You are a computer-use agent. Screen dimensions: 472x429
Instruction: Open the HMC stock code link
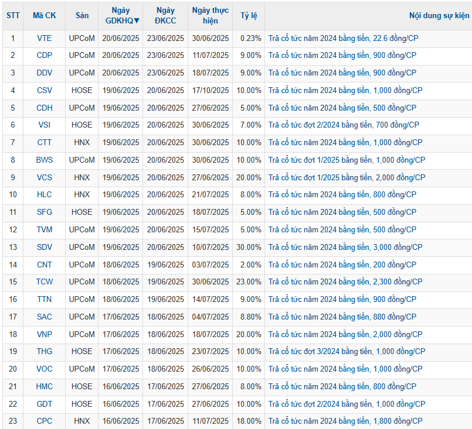click(44, 386)
